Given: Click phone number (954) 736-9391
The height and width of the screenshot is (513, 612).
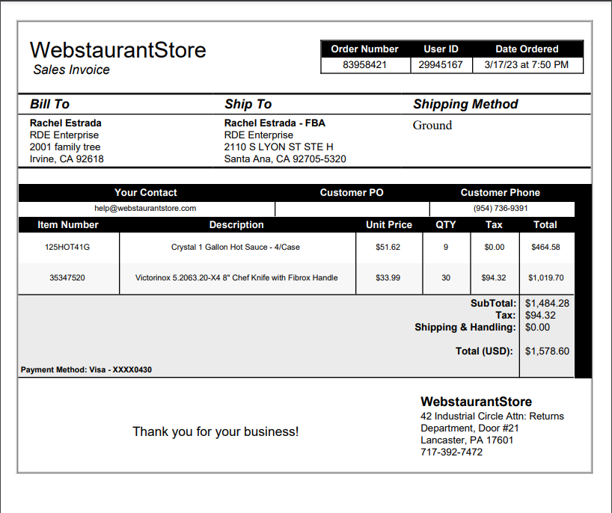Looking at the screenshot, I should click(501, 209).
